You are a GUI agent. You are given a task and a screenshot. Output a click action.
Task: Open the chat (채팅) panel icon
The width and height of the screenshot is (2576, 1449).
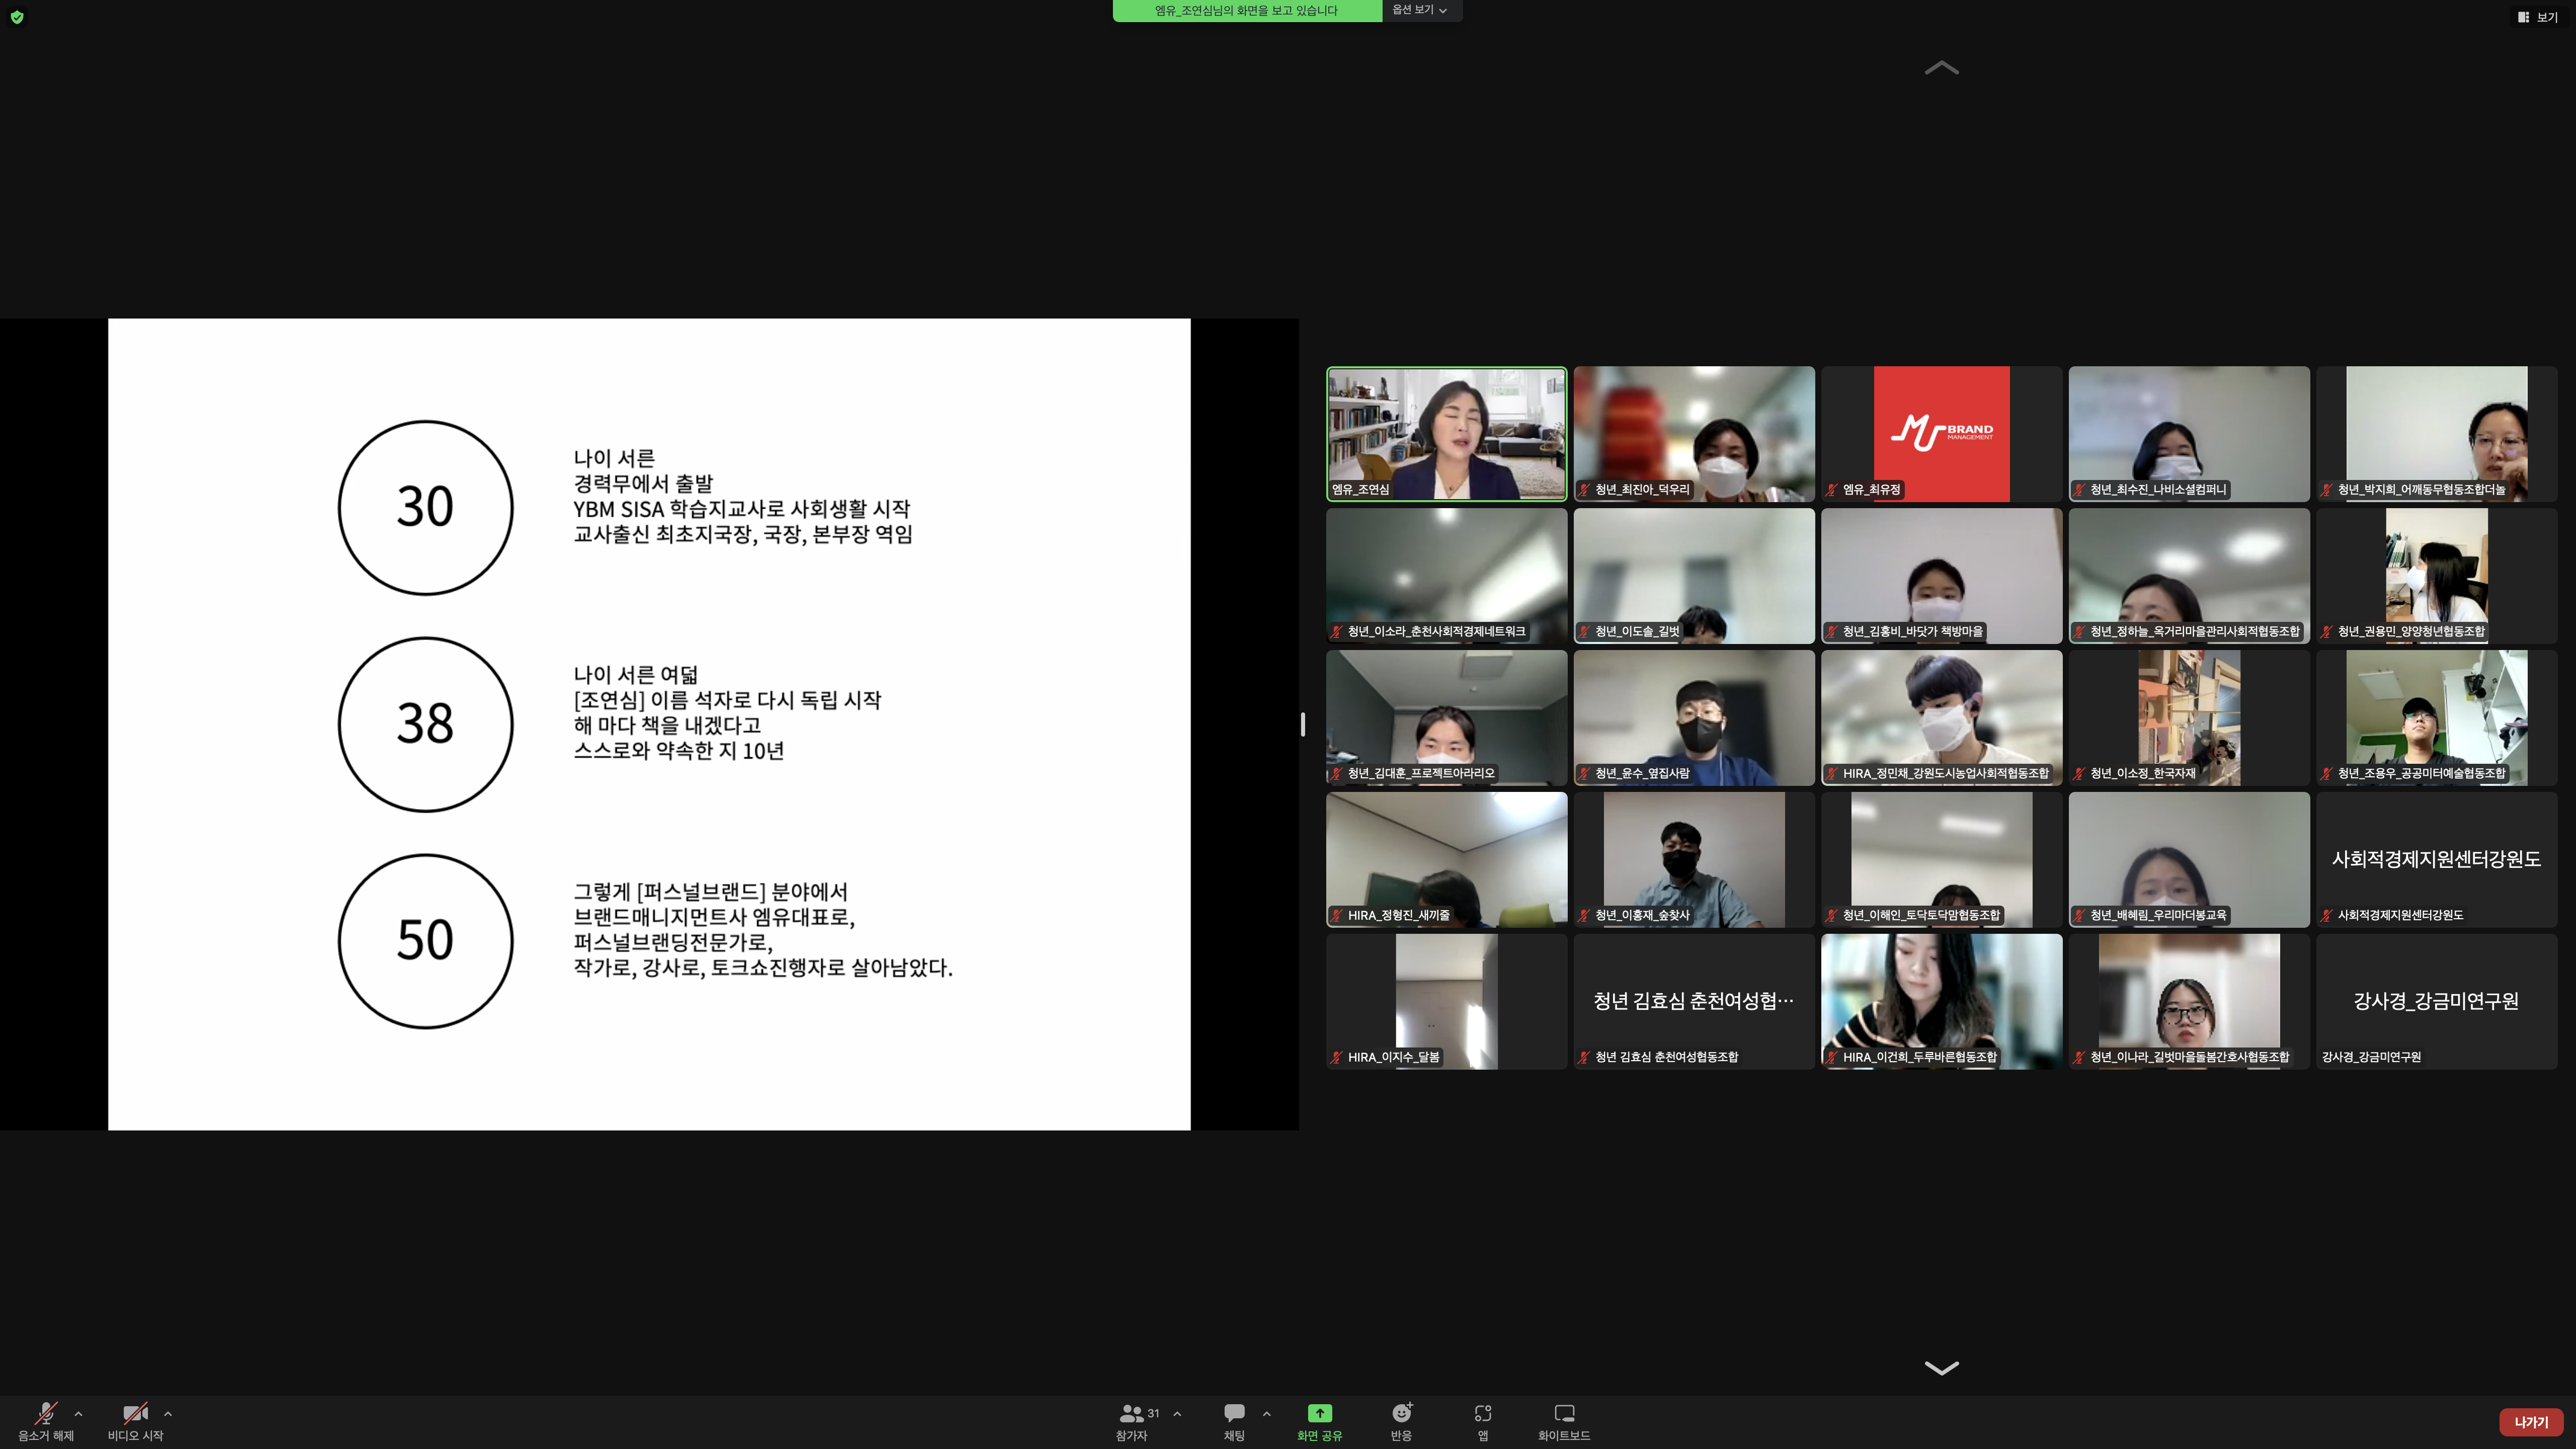pyautogui.click(x=1234, y=1413)
